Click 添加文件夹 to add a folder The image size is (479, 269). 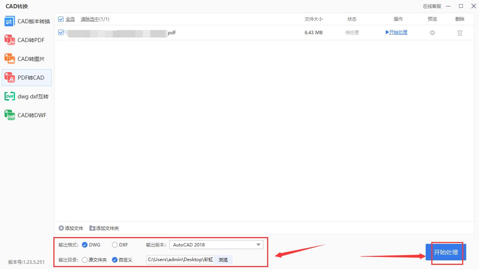(104, 228)
